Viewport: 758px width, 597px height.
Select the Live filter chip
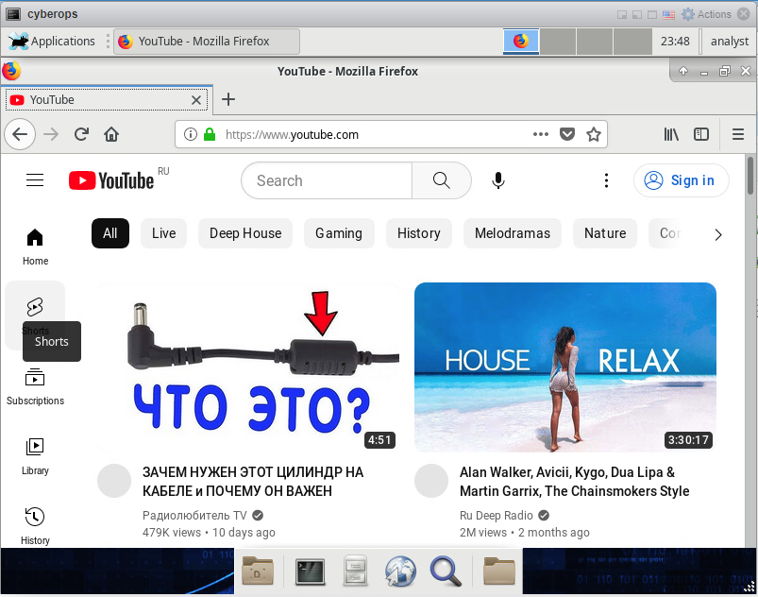pyautogui.click(x=164, y=233)
